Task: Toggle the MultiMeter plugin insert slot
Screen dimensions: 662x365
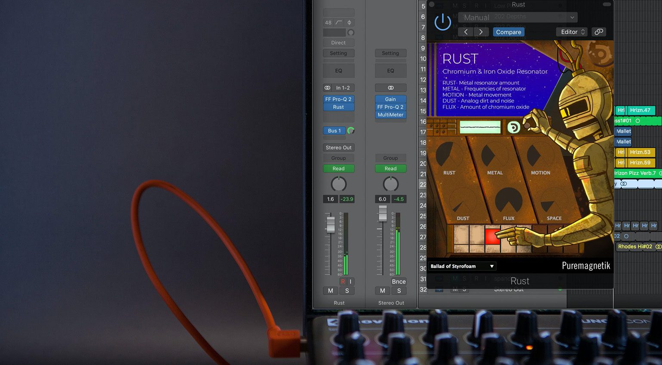Action: point(390,115)
